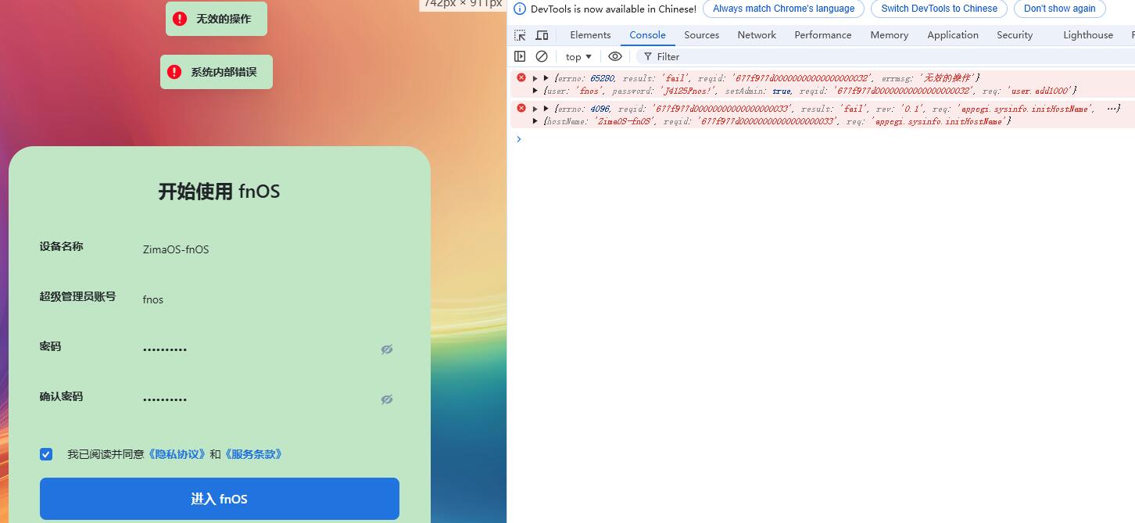
Task: Show password in 密码 field
Action: click(x=387, y=349)
